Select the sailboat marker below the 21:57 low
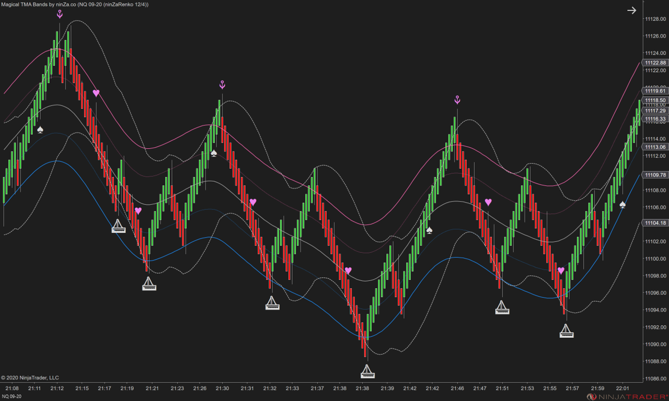669x401 pixels. [567, 331]
